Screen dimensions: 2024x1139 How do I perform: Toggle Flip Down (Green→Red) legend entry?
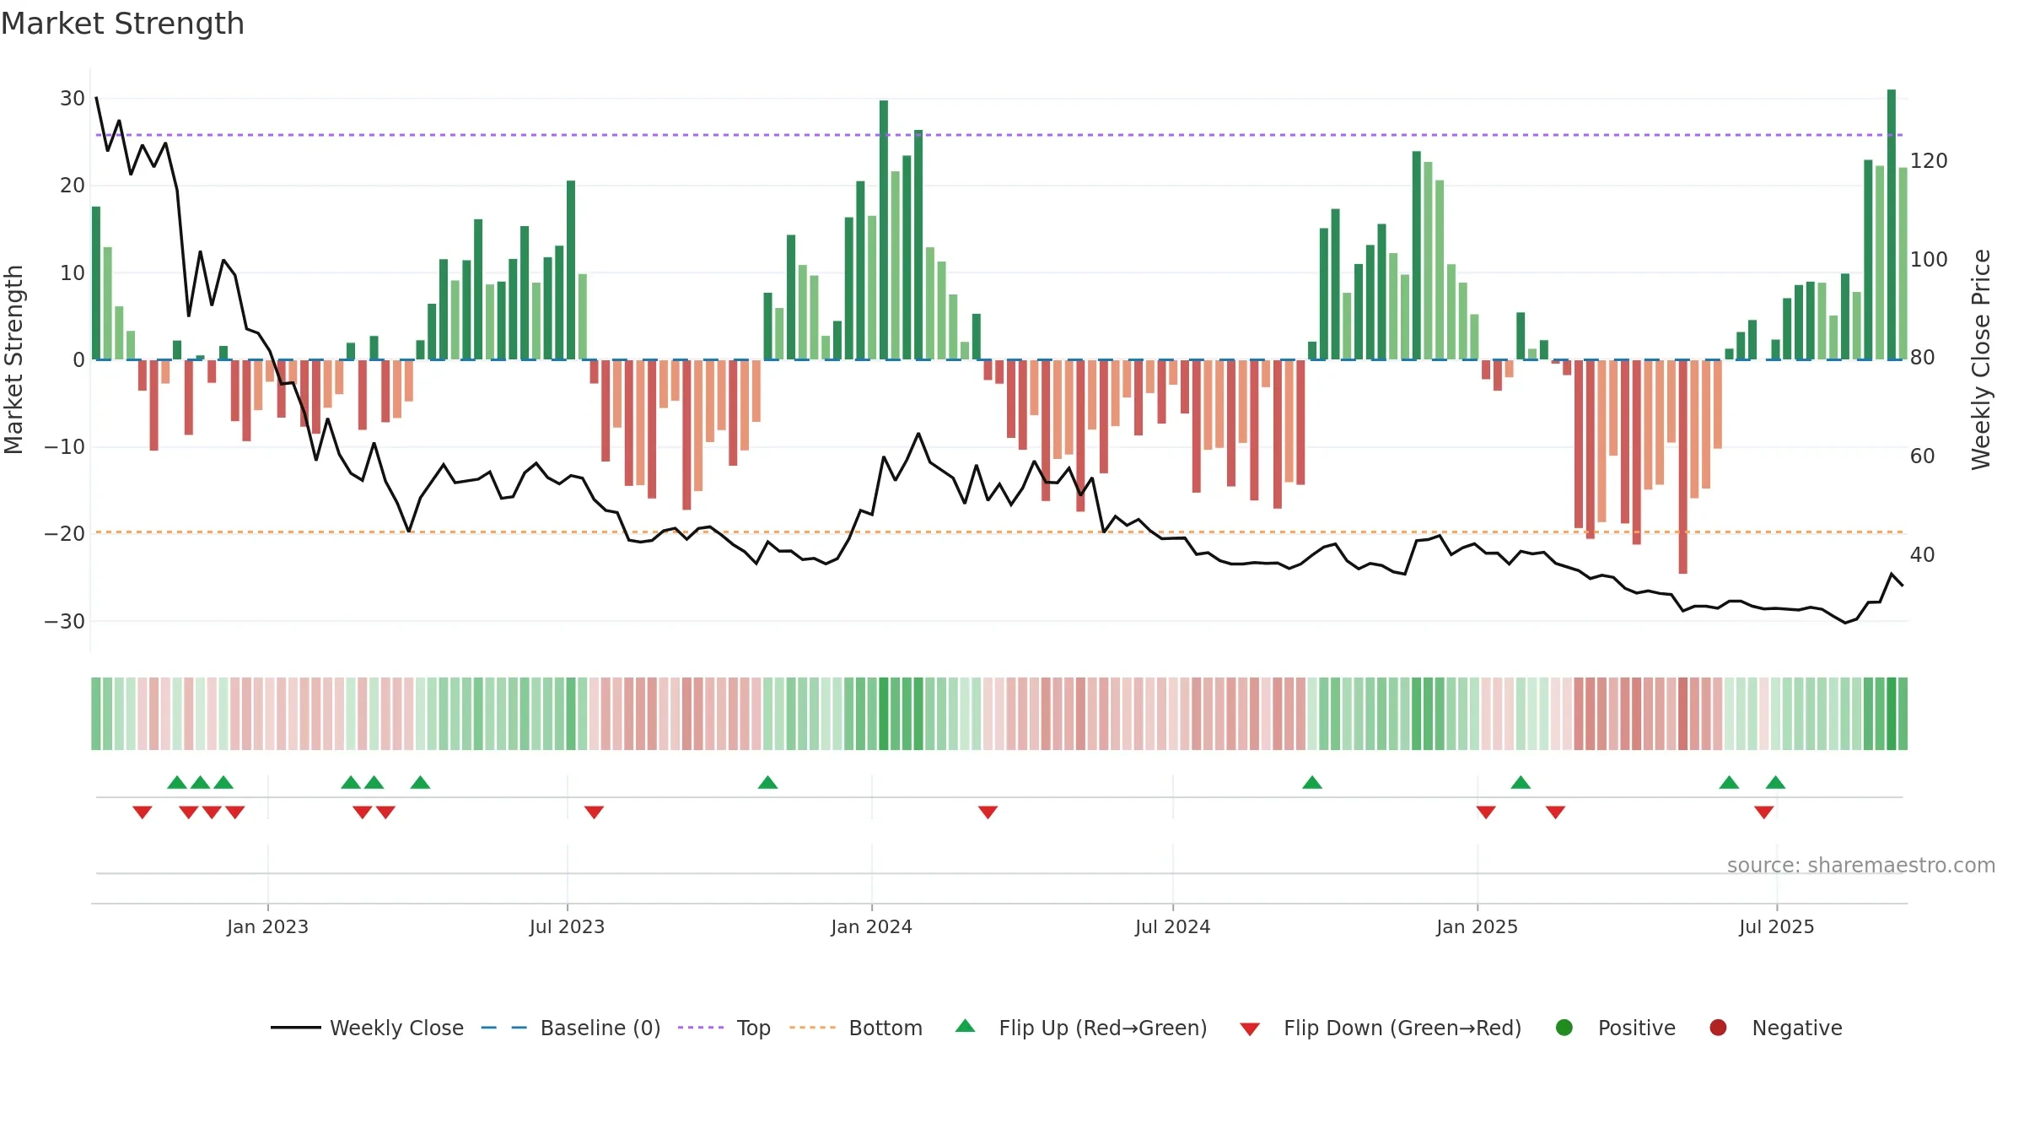tap(1381, 1028)
